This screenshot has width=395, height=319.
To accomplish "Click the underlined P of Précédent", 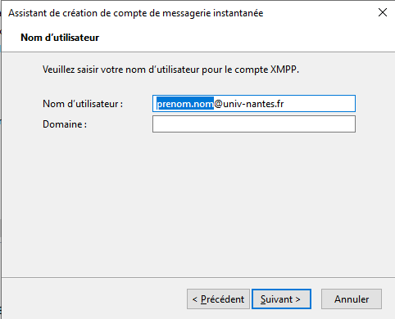I will click(204, 299).
